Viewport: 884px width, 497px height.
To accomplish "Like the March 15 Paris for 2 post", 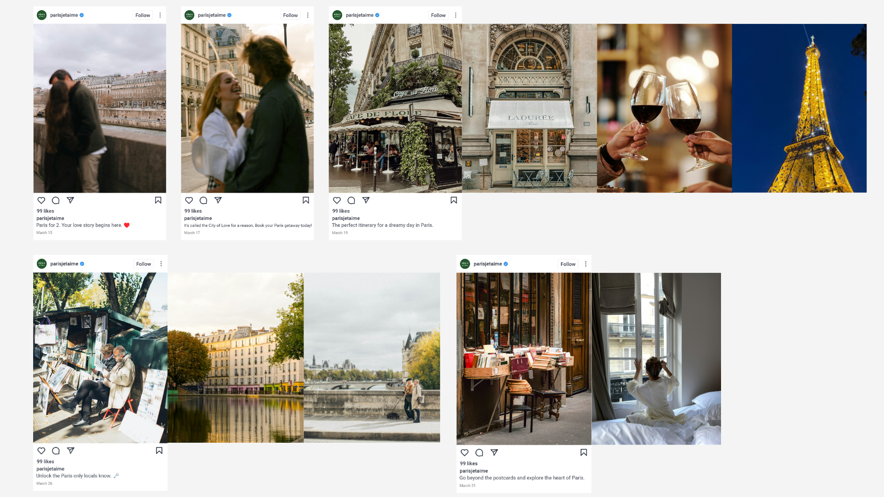I will point(41,200).
